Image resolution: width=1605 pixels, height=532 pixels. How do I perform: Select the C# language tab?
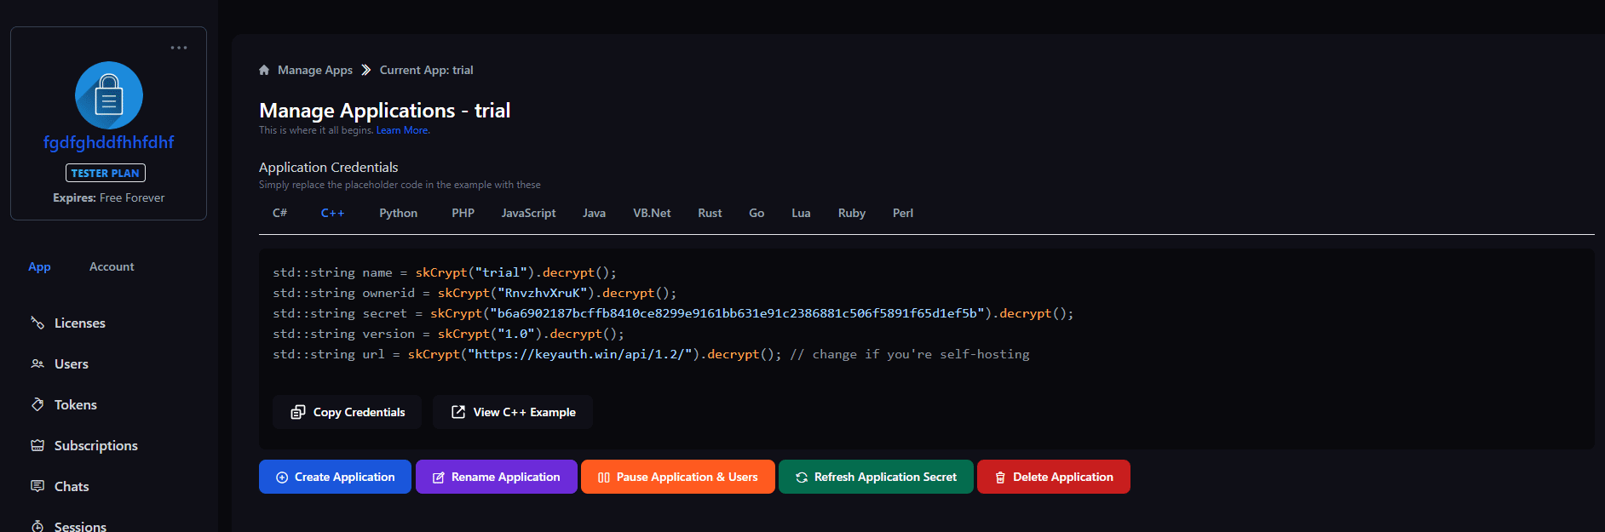pyautogui.click(x=279, y=213)
